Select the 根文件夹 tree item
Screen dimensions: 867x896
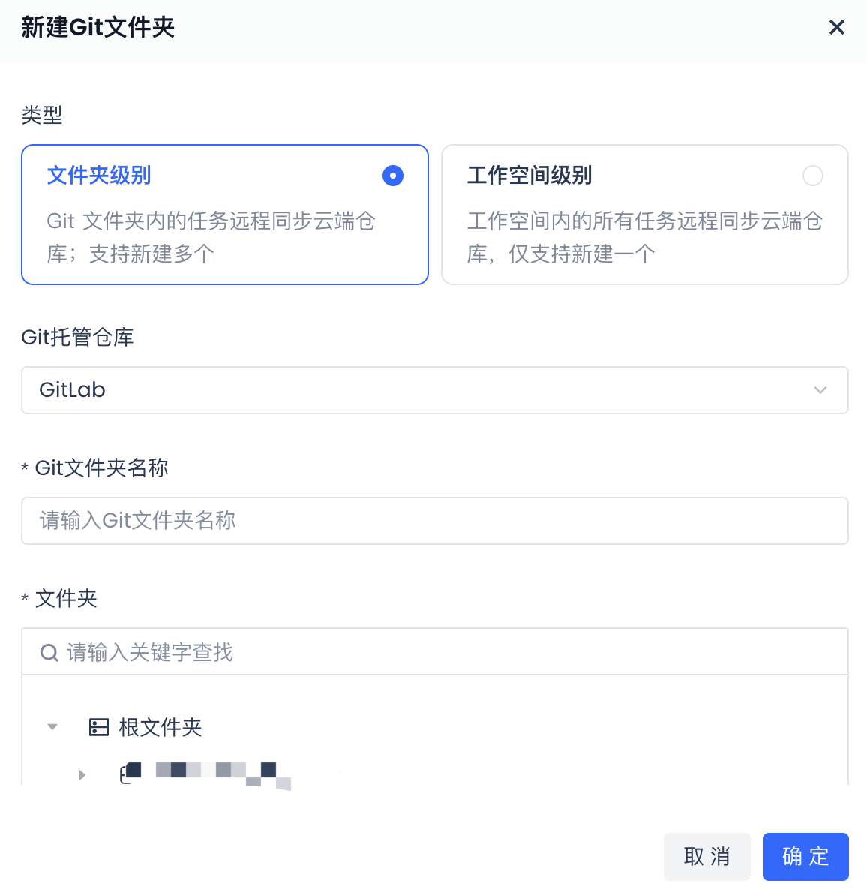[x=160, y=727]
